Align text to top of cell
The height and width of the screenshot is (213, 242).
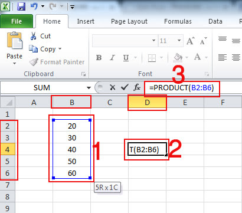click(223, 39)
